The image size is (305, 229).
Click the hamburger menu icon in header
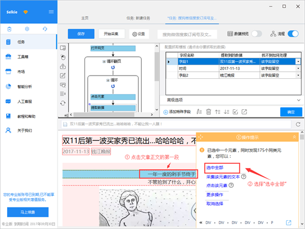pyautogui.click(x=51, y=12)
